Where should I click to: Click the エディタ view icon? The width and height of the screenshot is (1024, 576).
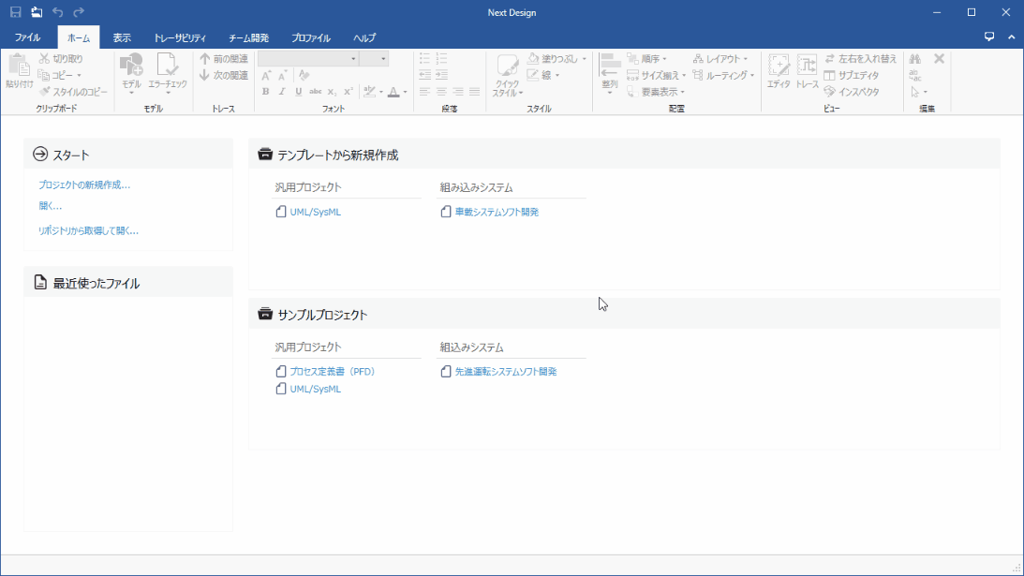(779, 67)
